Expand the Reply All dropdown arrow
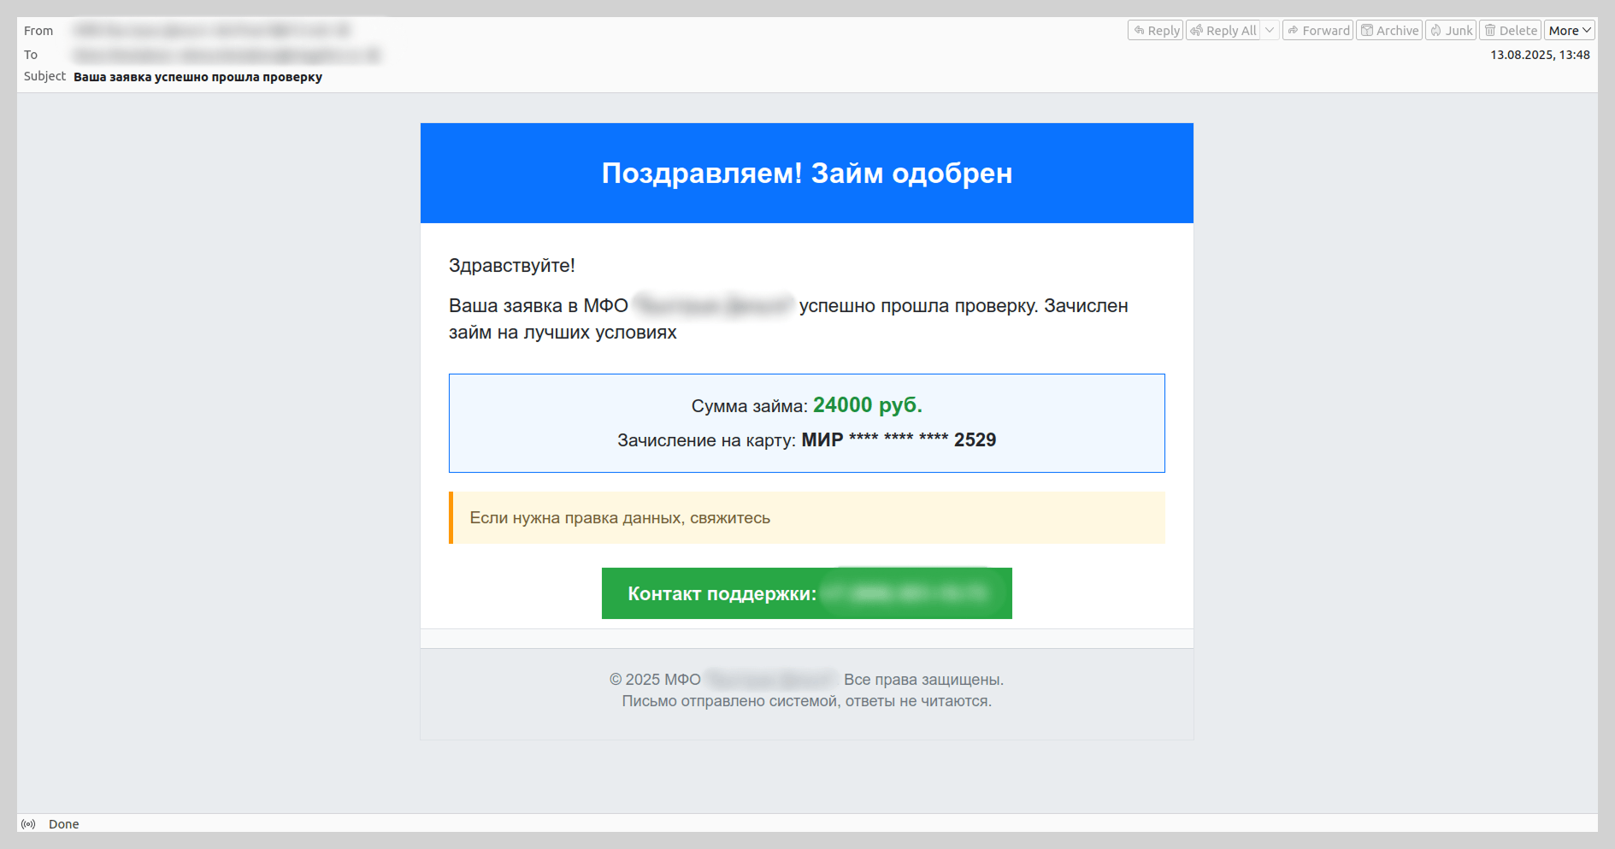 pyautogui.click(x=1270, y=31)
